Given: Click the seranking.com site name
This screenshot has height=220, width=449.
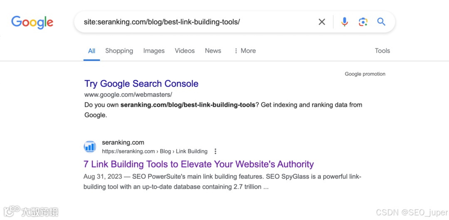Looking at the screenshot, I should (123, 143).
